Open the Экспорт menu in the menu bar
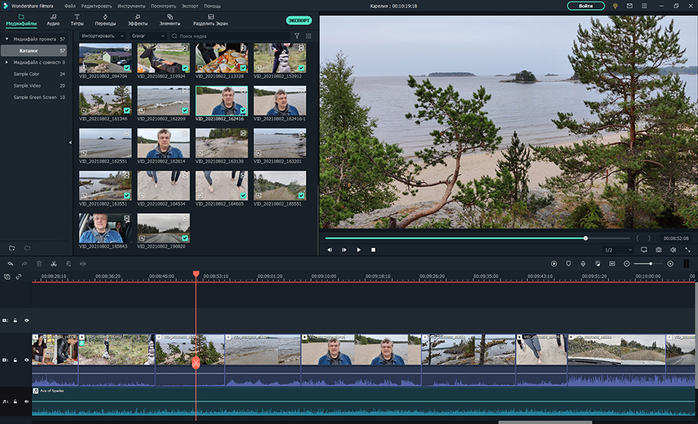Viewport: 698px width, 424px height. click(190, 6)
